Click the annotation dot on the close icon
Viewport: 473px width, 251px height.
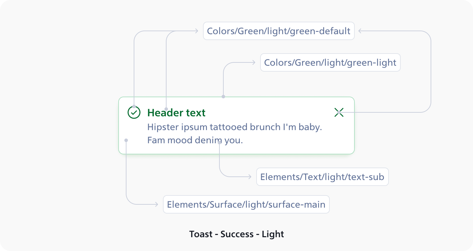click(x=339, y=112)
